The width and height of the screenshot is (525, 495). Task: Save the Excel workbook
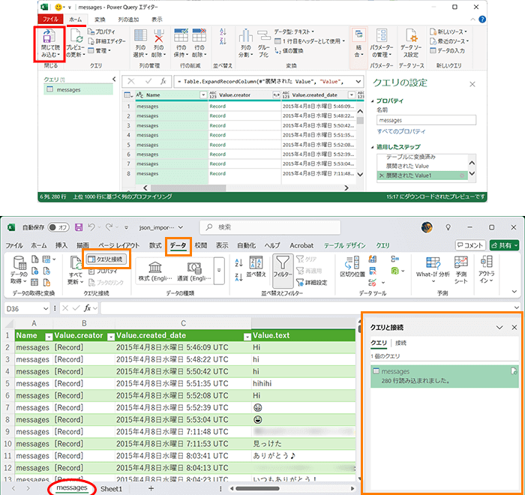(79, 227)
